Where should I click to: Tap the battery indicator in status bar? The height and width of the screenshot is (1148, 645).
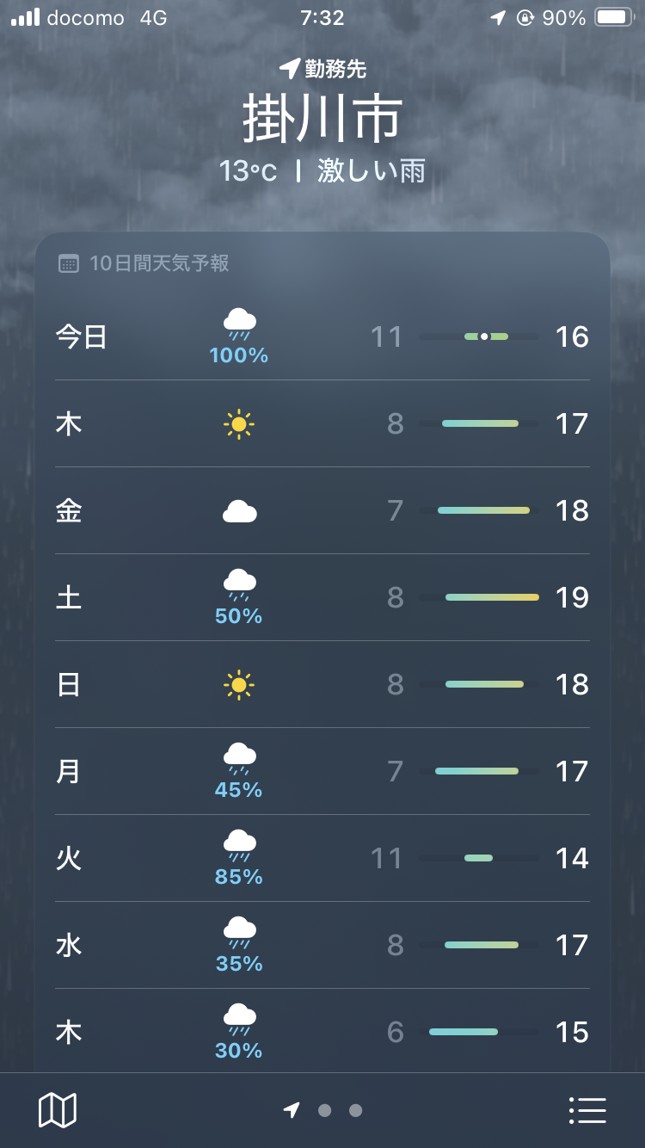coord(612,18)
